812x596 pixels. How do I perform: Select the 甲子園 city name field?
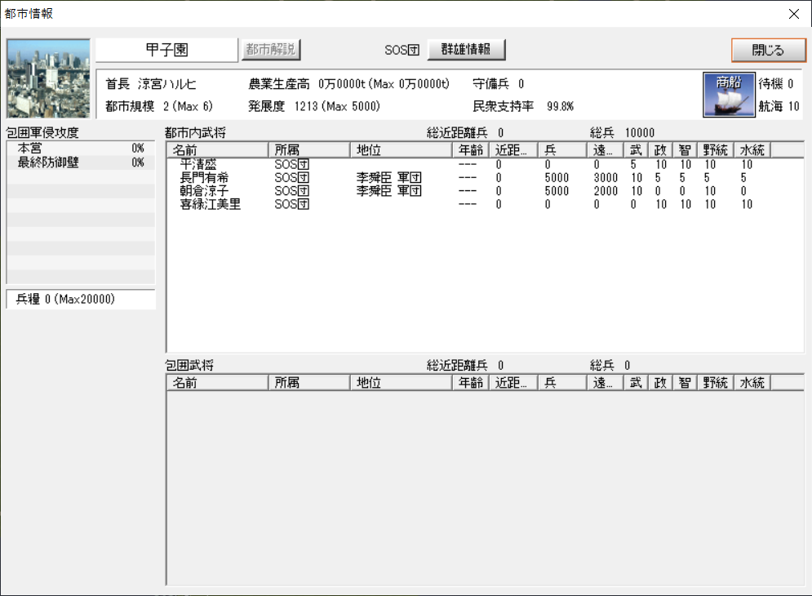pyautogui.click(x=166, y=49)
